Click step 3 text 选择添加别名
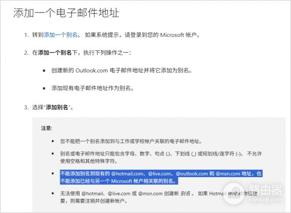The height and width of the screenshot is (213, 291). [52, 107]
